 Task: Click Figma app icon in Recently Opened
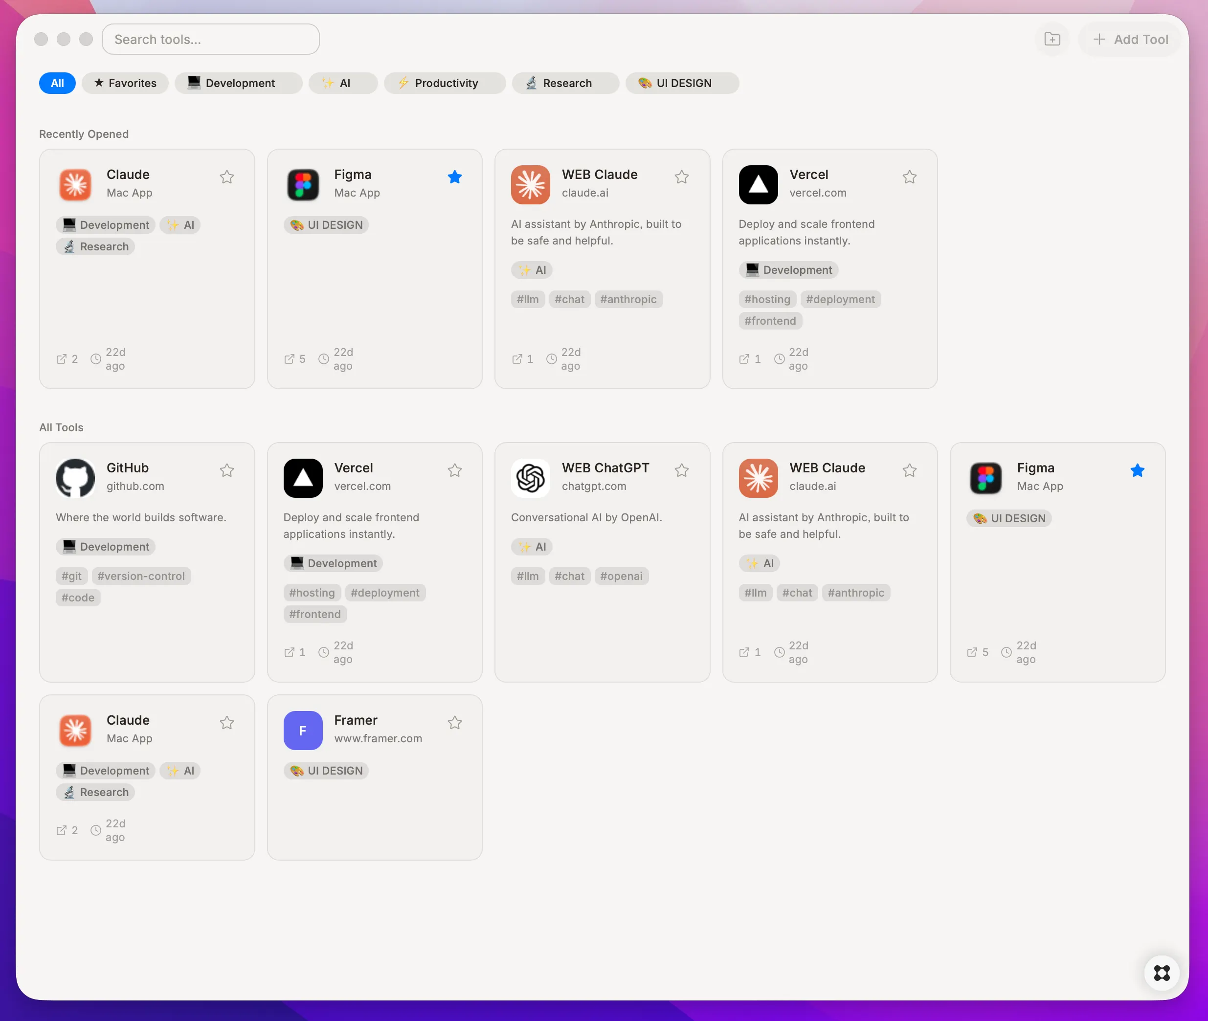(303, 185)
